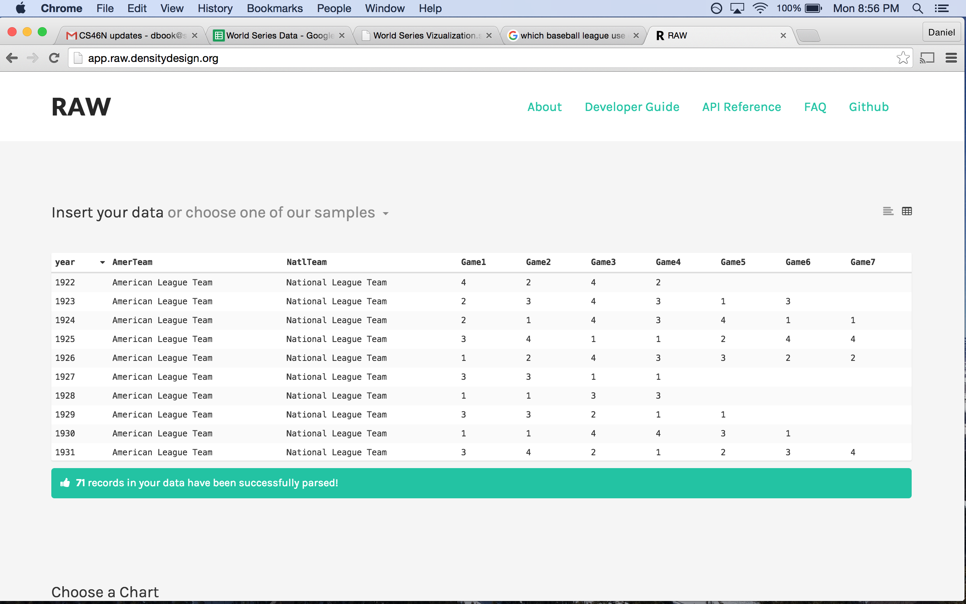Sort by year column arrow
This screenshot has width=966, height=604.
102,262
